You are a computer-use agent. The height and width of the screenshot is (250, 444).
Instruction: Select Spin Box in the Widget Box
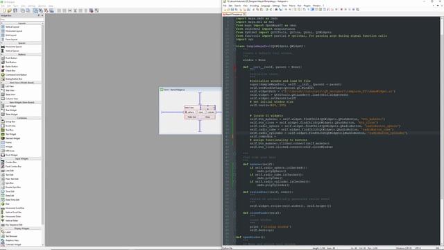8,183
